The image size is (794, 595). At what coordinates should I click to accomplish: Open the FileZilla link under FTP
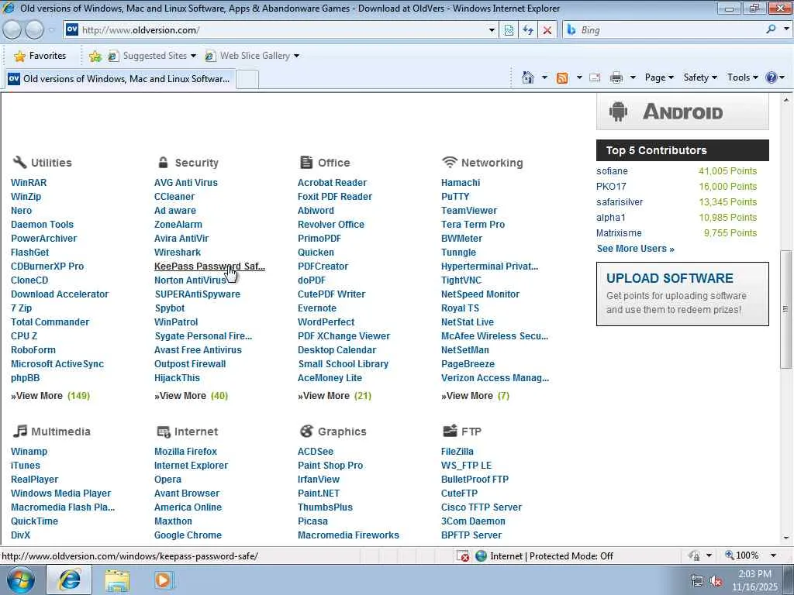tap(457, 452)
